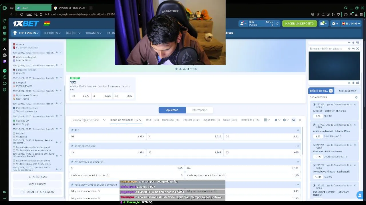Viewport: 366px width, 205px height.
Task: Open the ES language and time dropdown
Action: (x=351, y=24)
